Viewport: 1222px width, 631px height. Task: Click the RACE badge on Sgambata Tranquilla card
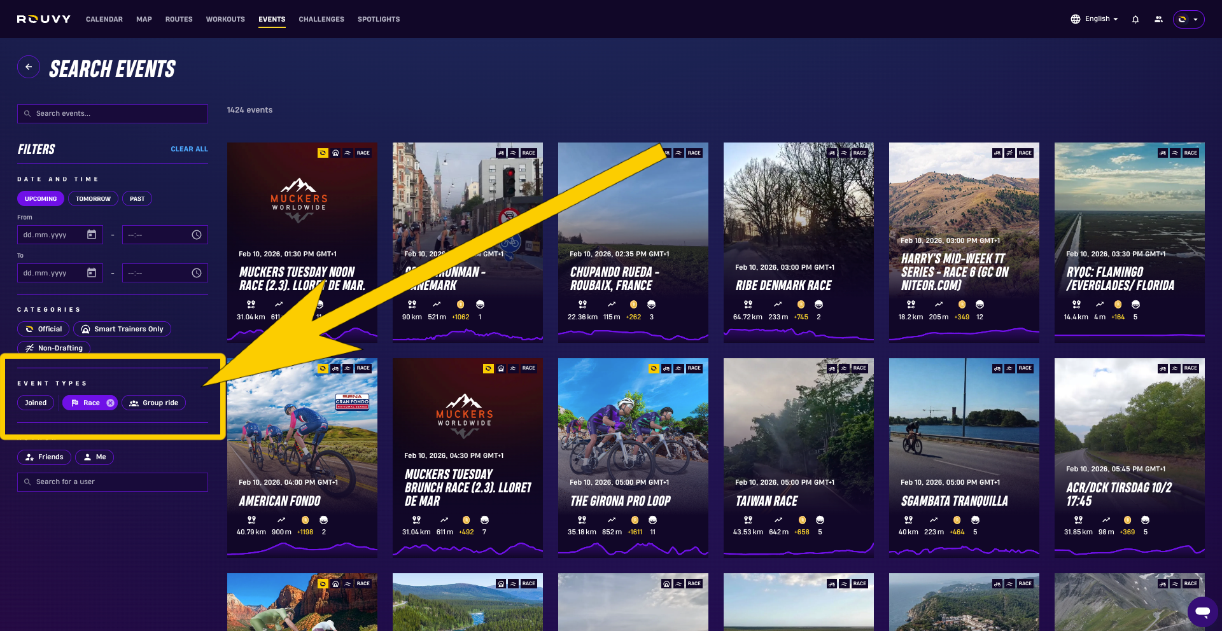point(1025,368)
